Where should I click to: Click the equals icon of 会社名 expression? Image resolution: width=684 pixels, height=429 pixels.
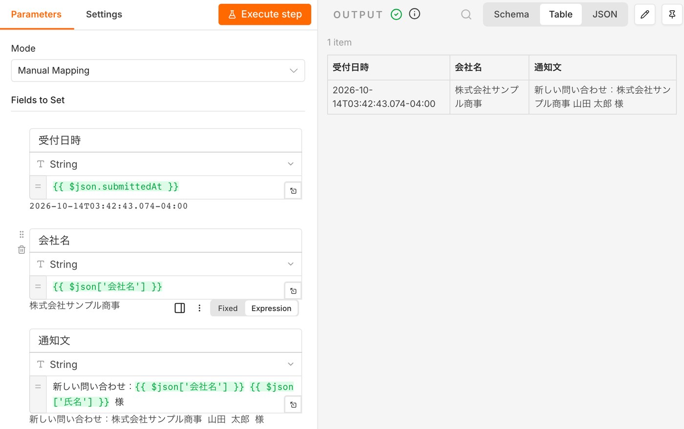point(38,287)
